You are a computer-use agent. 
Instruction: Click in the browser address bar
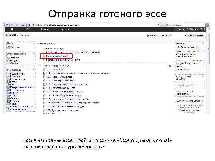pyautogui.click(x=95, y=25)
